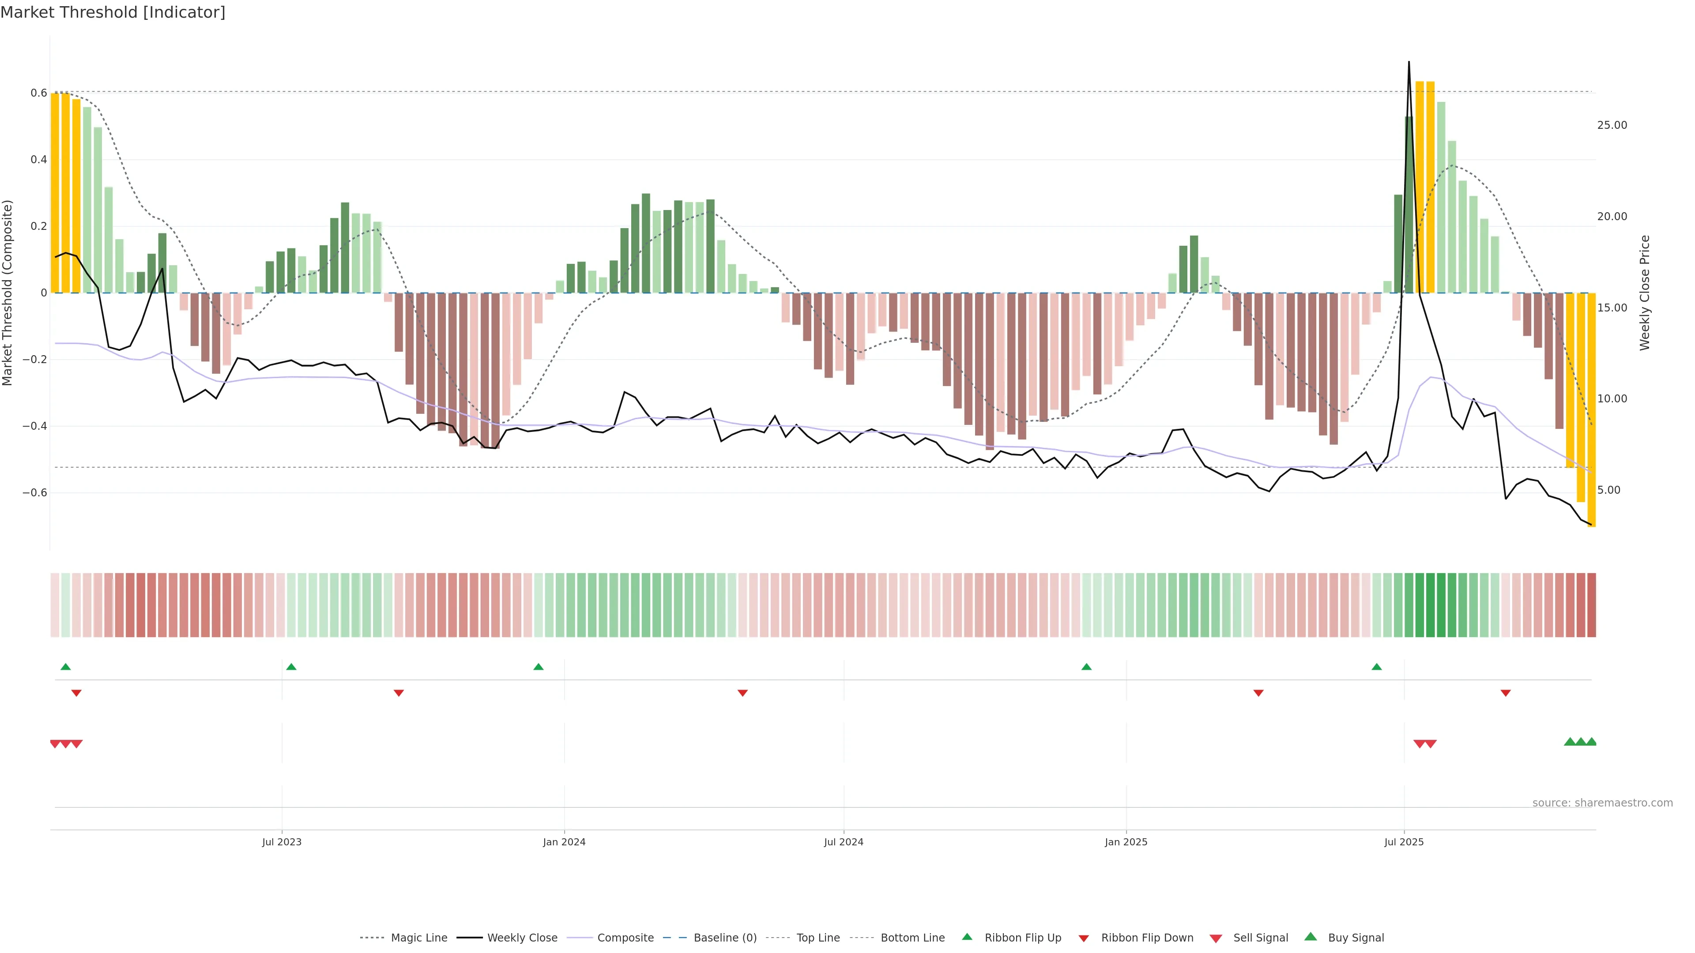
Task: Click the Buy Signal legend marker icon
Action: coord(1310,937)
